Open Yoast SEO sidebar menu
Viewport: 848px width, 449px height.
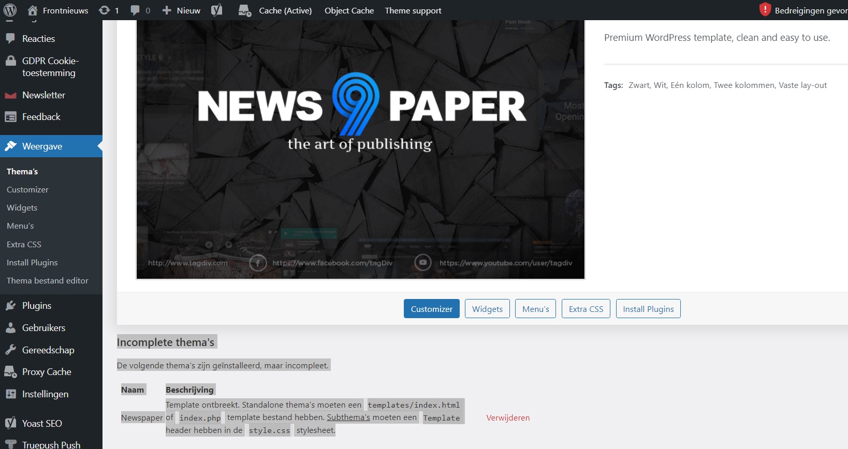pyautogui.click(x=42, y=424)
